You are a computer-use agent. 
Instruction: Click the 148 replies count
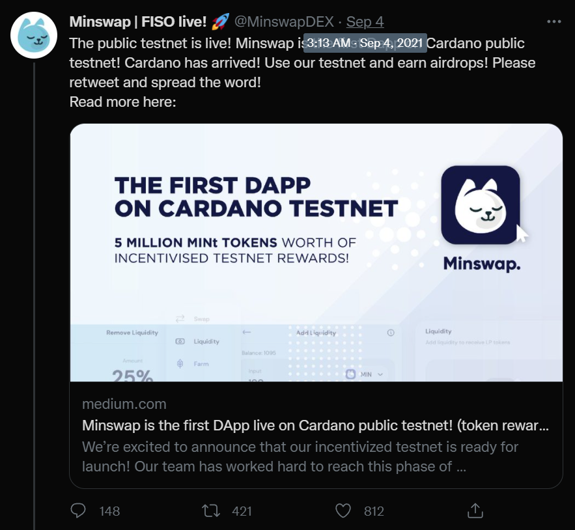pos(109,511)
